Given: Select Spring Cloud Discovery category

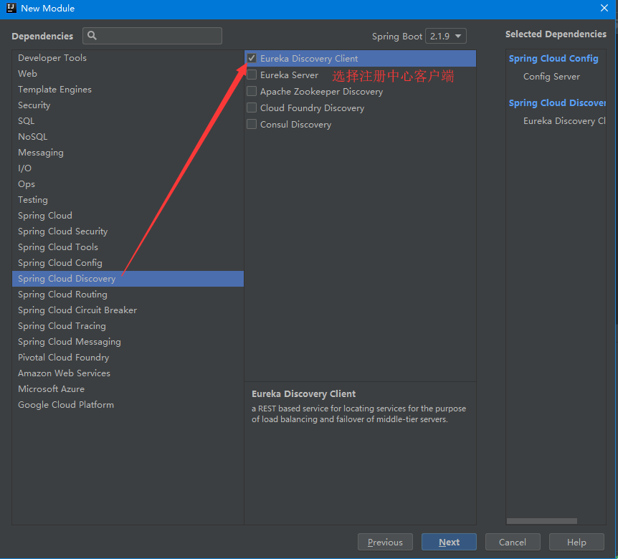Looking at the screenshot, I should [128, 279].
